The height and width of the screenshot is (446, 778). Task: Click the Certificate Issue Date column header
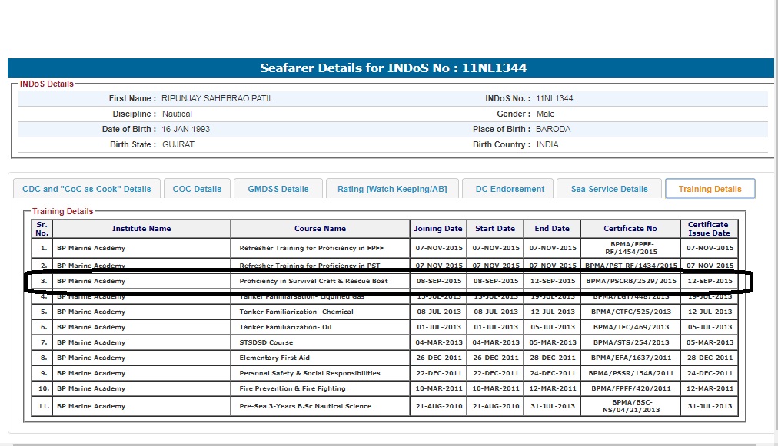tap(709, 229)
